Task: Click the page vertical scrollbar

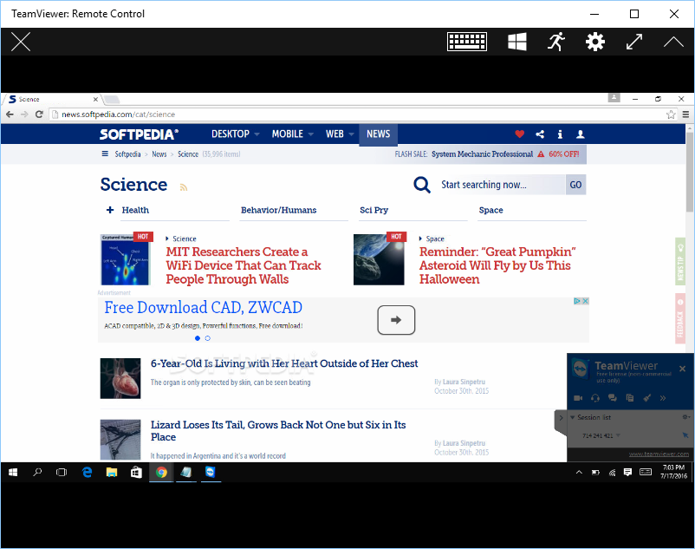Action: [690, 171]
